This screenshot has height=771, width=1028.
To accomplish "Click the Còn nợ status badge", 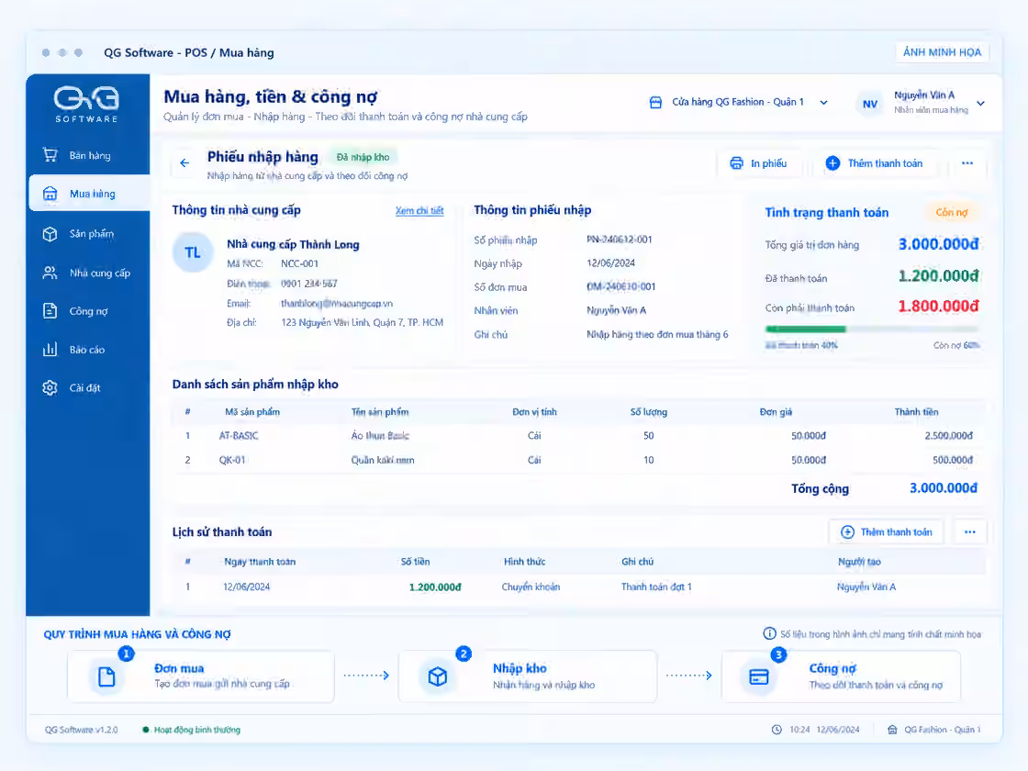I will point(952,212).
